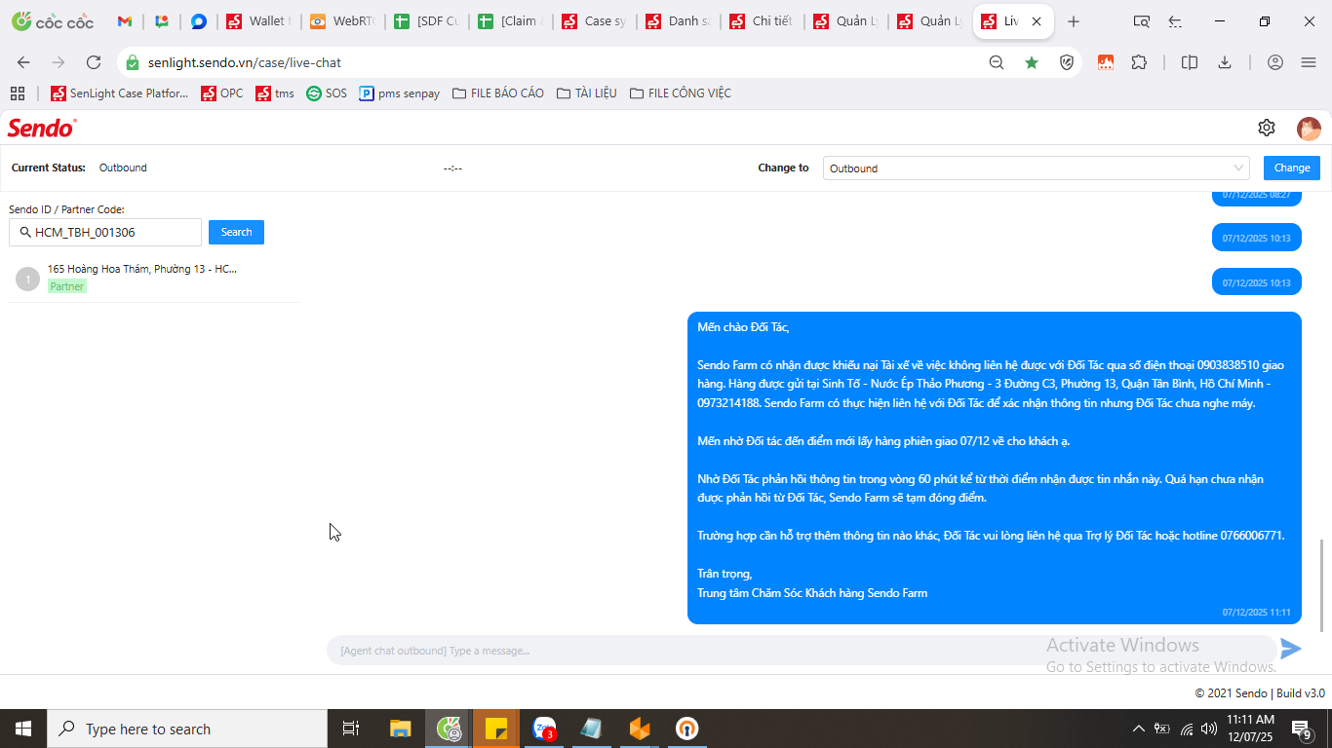Viewport: 1332px width, 748px height.
Task: Switch to the Chi tiết tab
Action: tap(762, 21)
